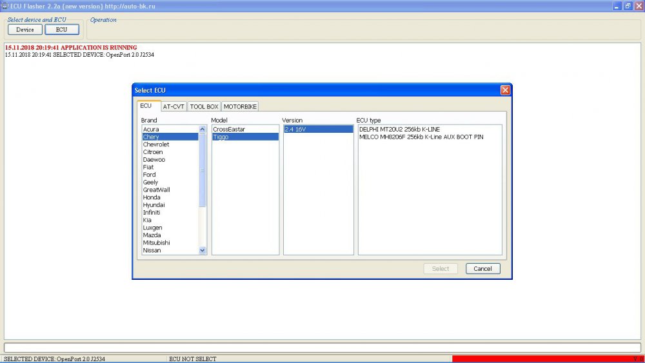
Task: Choose MELCO MH8206F AUX BOOT PIN ECU
Action: (x=421, y=137)
